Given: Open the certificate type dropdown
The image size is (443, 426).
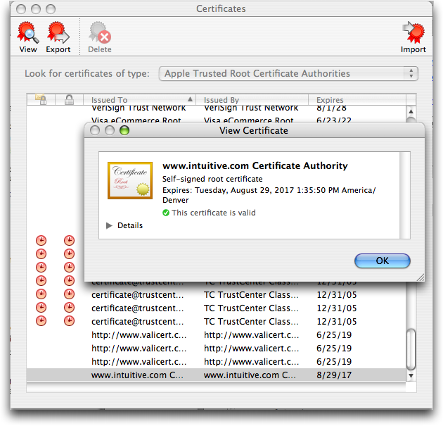Looking at the screenshot, I should [x=288, y=73].
